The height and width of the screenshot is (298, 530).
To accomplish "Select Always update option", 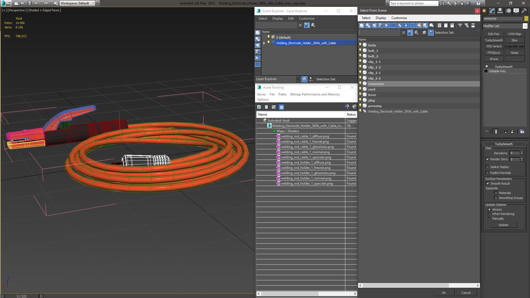I will tap(489, 209).
